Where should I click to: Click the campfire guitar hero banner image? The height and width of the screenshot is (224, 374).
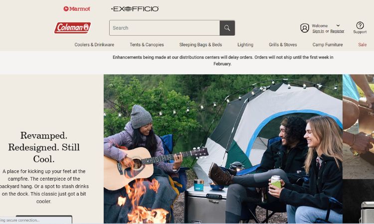point(223,149)
